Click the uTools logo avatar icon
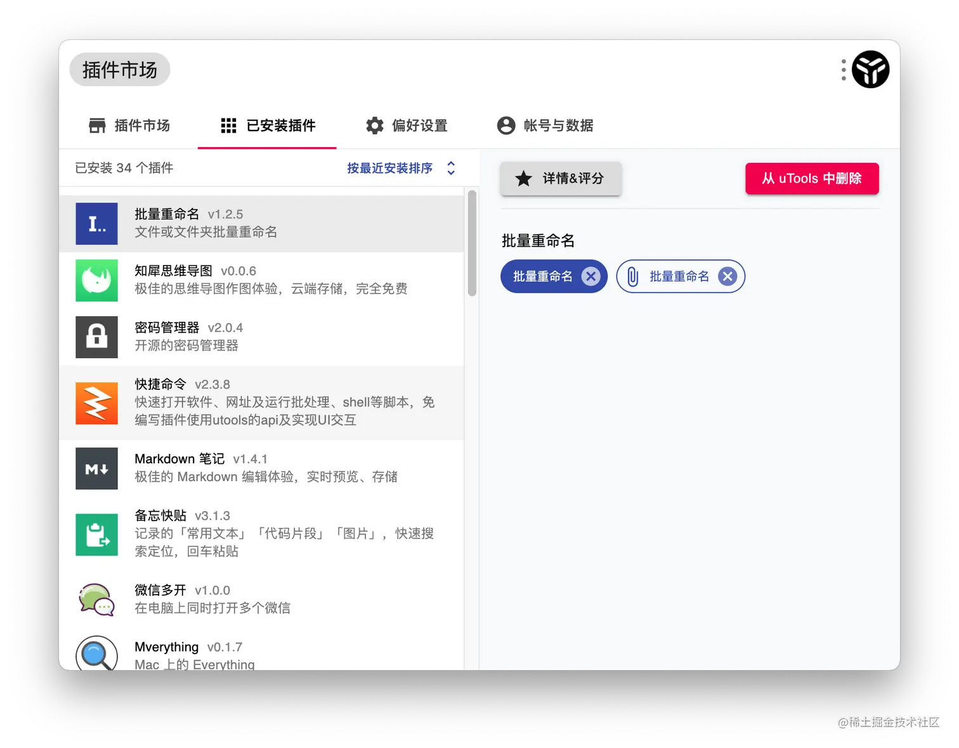The width and height of the screenshot is (959, 748). click(x=870, y=69)
